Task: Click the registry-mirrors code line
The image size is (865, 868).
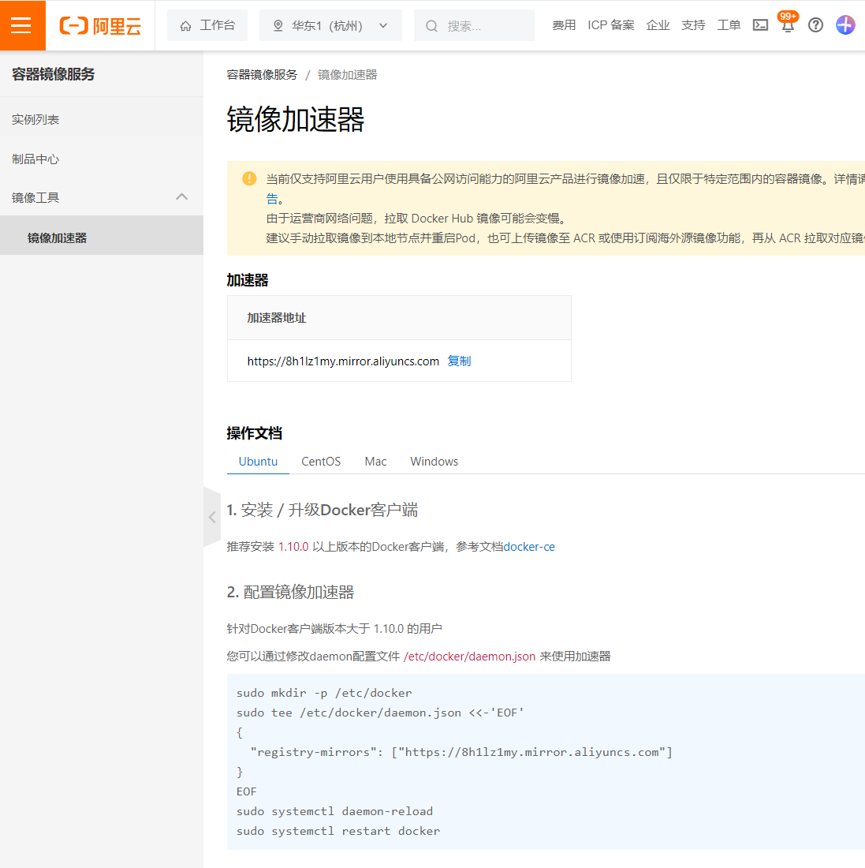Action: pos(461,752)
